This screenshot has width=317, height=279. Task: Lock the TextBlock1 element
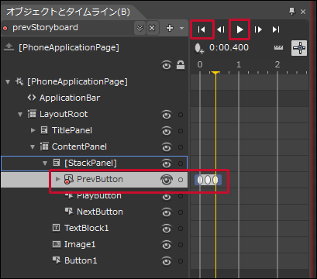(181, 229)
